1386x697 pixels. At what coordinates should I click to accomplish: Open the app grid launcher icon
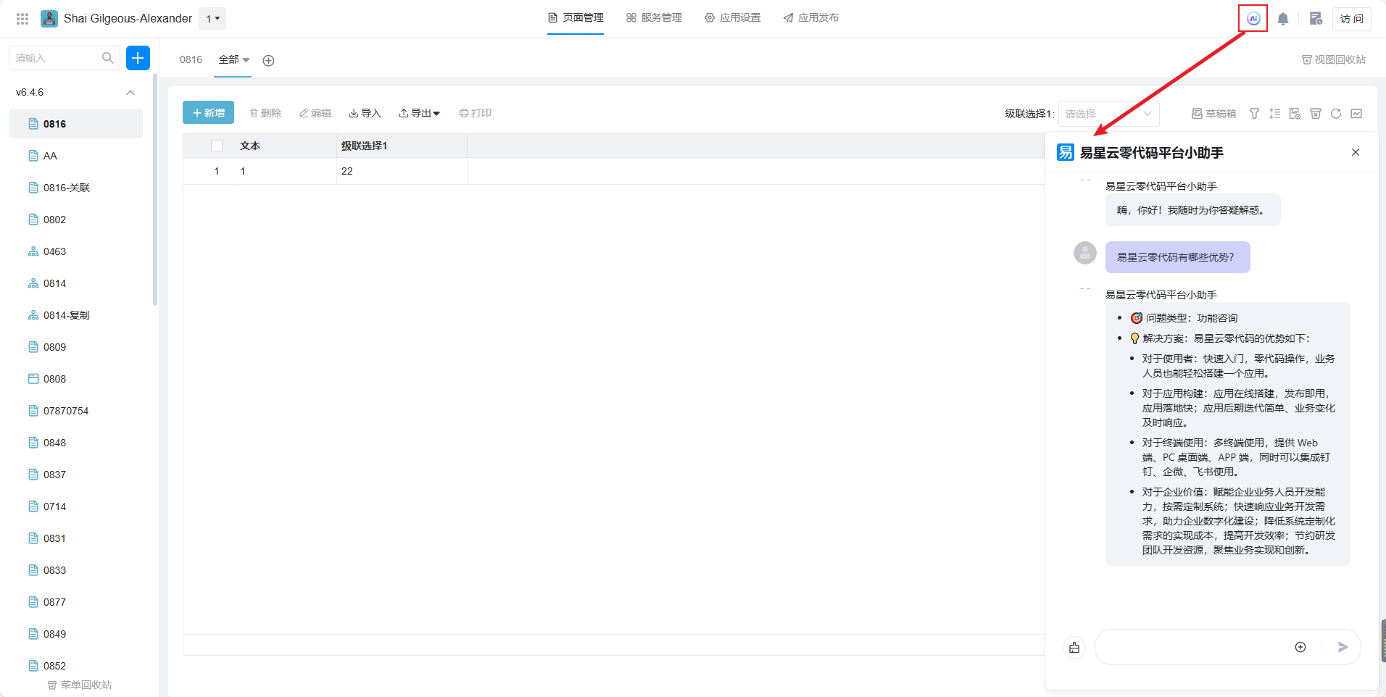point(22,19)
